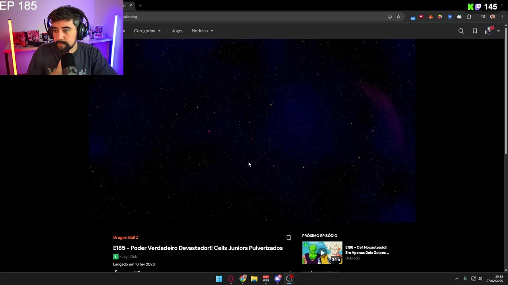Play next episode E186 thumbnail
This screenshot has width=508, height=285.
pos(322,253)
